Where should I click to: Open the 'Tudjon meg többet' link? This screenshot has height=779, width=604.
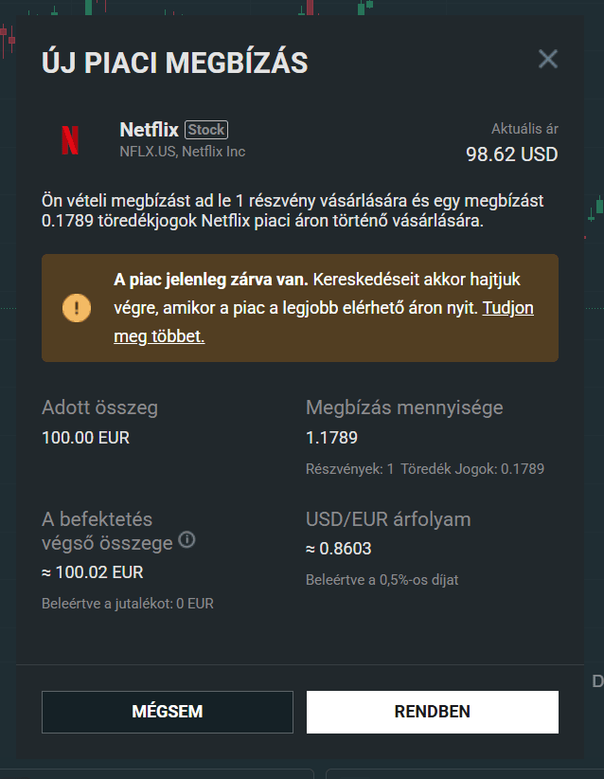(508, 308)
